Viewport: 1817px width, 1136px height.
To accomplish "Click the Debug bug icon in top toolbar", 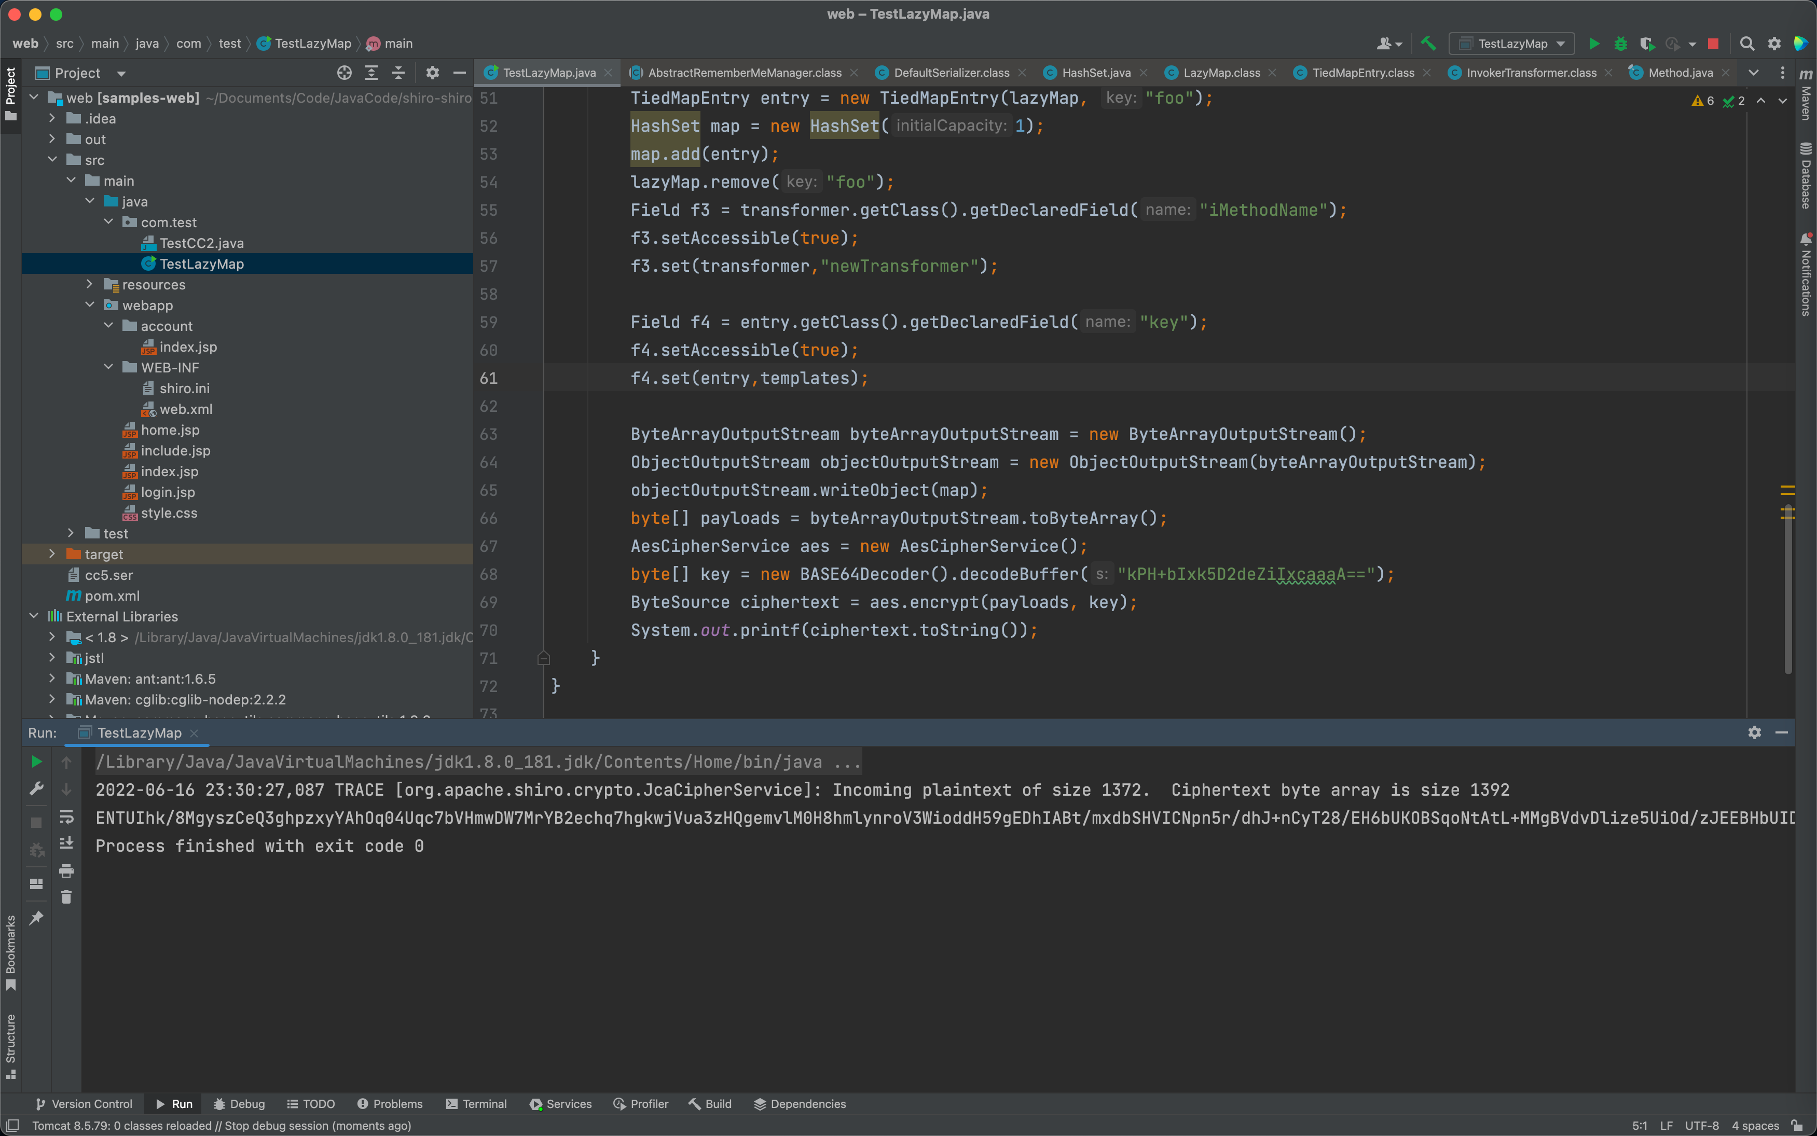I will coord(1620,44).
